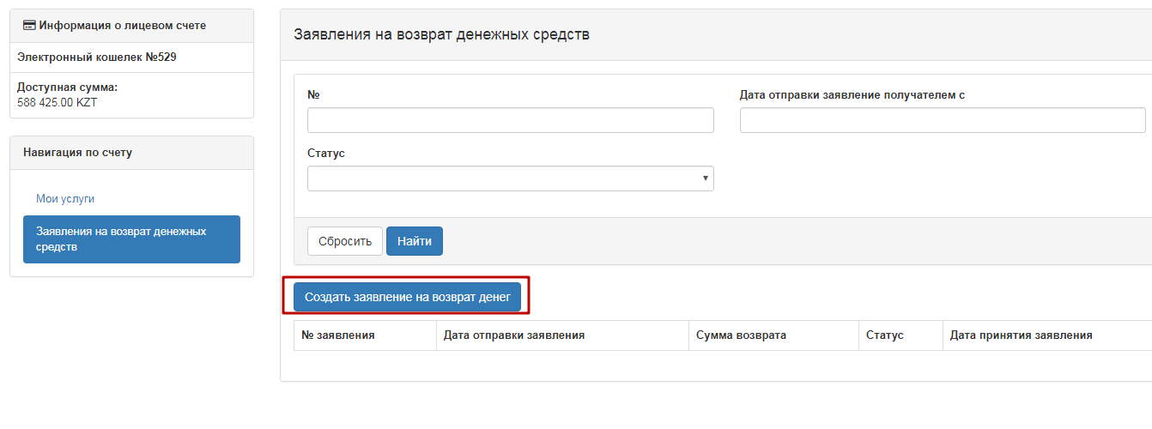
Task: Click the Сумма возврата column header
Action: point(741,335)
